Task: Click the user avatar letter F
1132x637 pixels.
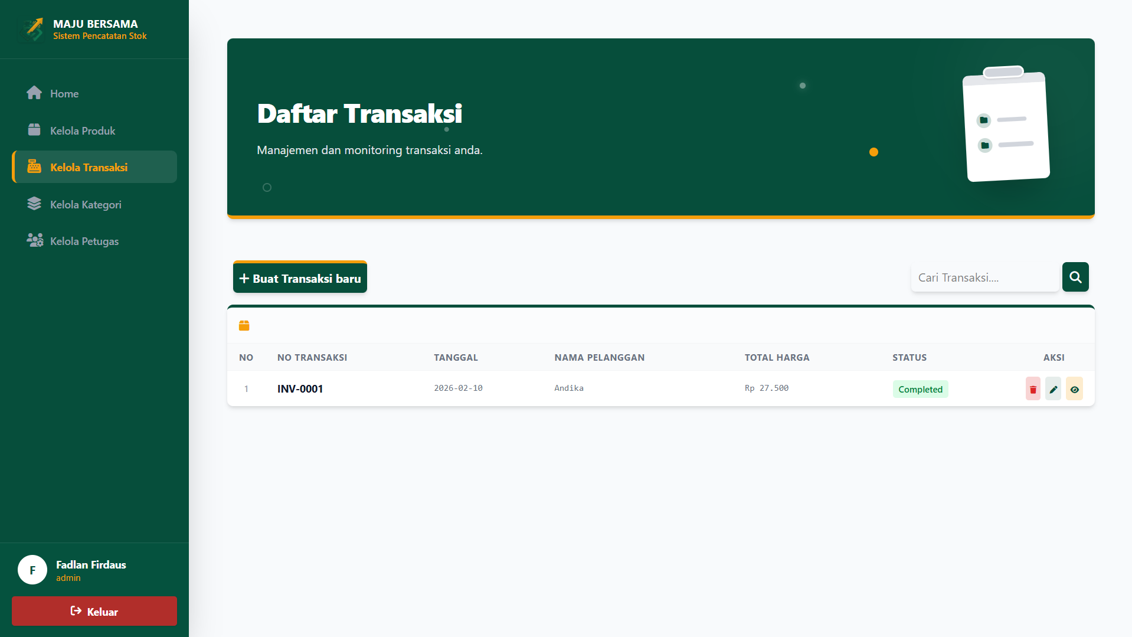Action: tap(32, 570)
